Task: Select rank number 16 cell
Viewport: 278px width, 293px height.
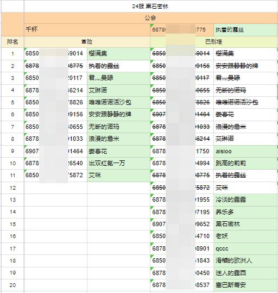Action: (x=12, y=236)
